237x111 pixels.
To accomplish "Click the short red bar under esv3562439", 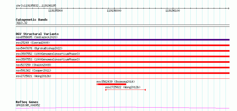I will coord(112,84).
